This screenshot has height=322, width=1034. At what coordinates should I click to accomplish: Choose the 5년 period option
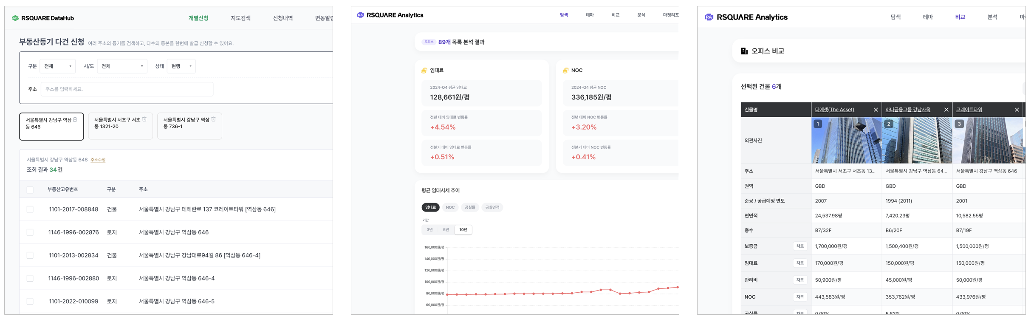[x=446, y=230]
